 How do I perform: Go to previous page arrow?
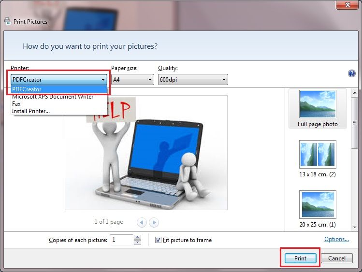coord(142,222)
